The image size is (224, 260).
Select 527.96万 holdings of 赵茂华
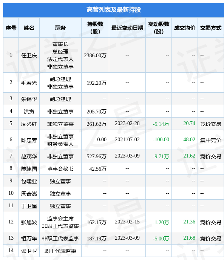(x=96, y=156)
